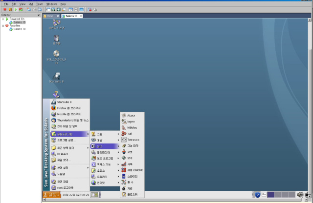Select 이 컴퓨터 in the launch menu
Screen dimensions: 313x203
click(70, 154)
